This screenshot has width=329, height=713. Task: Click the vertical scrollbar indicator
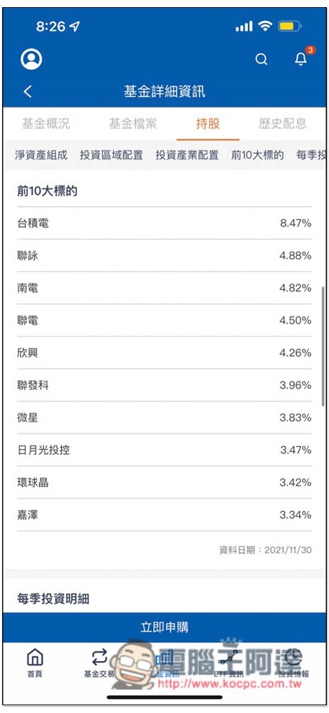pyautogui.click(x=323, y=346)
